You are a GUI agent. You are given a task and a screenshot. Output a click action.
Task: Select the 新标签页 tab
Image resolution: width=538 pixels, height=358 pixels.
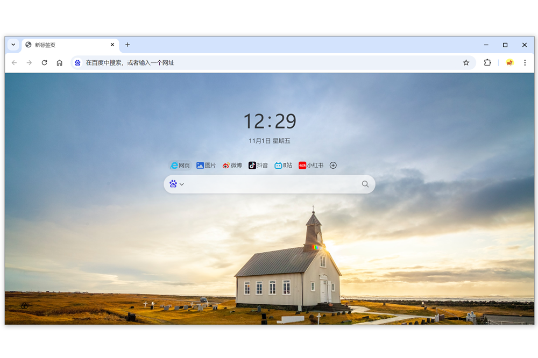click(65, 45)
